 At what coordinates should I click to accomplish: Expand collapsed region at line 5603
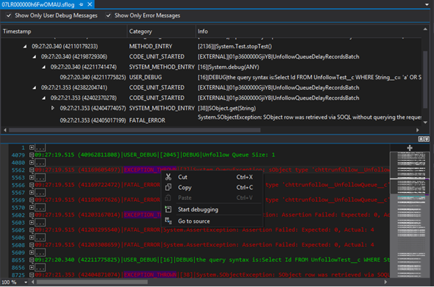click(32, 222)
